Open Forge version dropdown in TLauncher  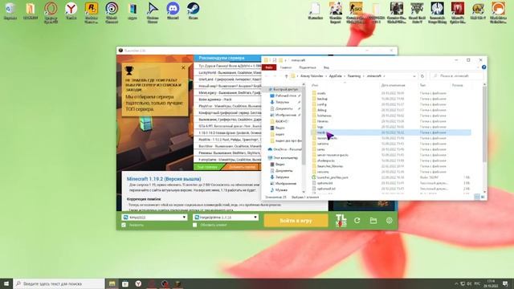(x=226, y=218)
